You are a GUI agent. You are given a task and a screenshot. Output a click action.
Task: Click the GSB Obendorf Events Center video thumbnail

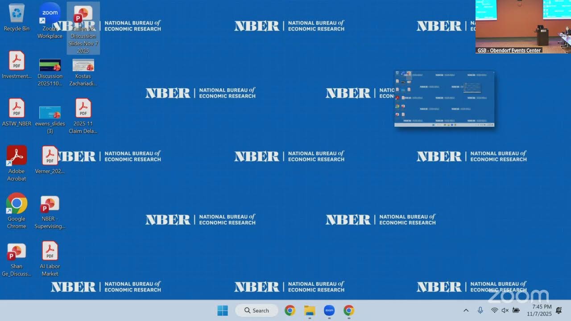pos(523,27)
